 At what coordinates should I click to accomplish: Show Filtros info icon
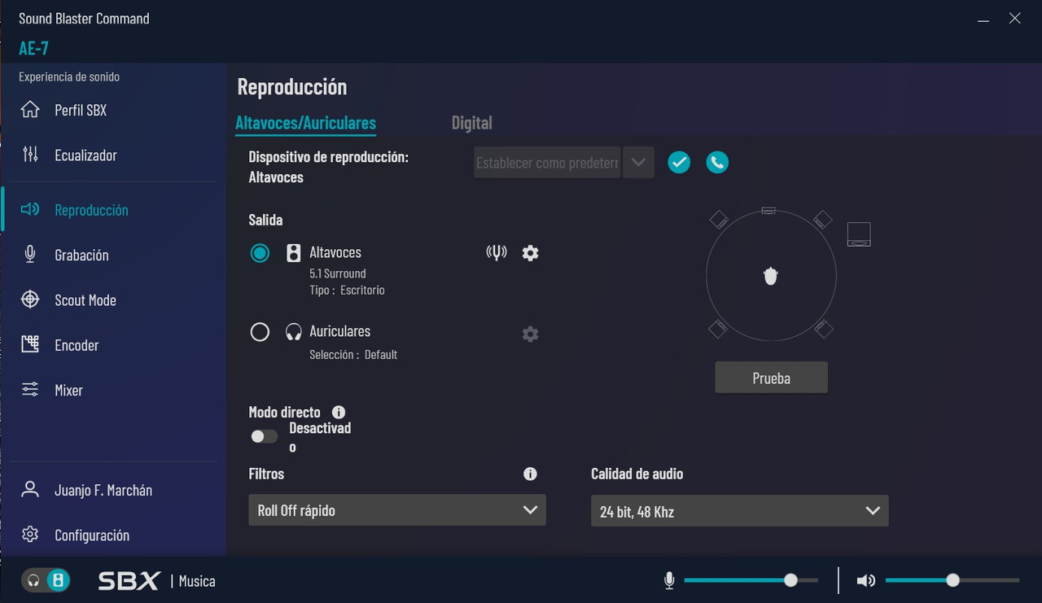coord(530,474)
